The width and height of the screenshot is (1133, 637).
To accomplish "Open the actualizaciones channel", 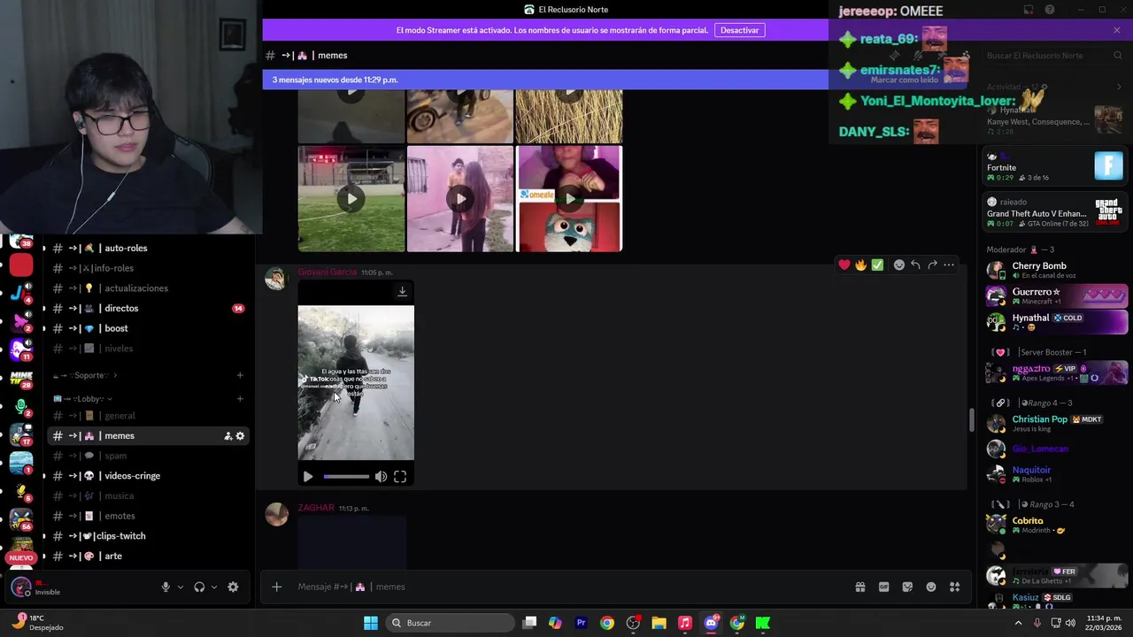I will 147,288.
